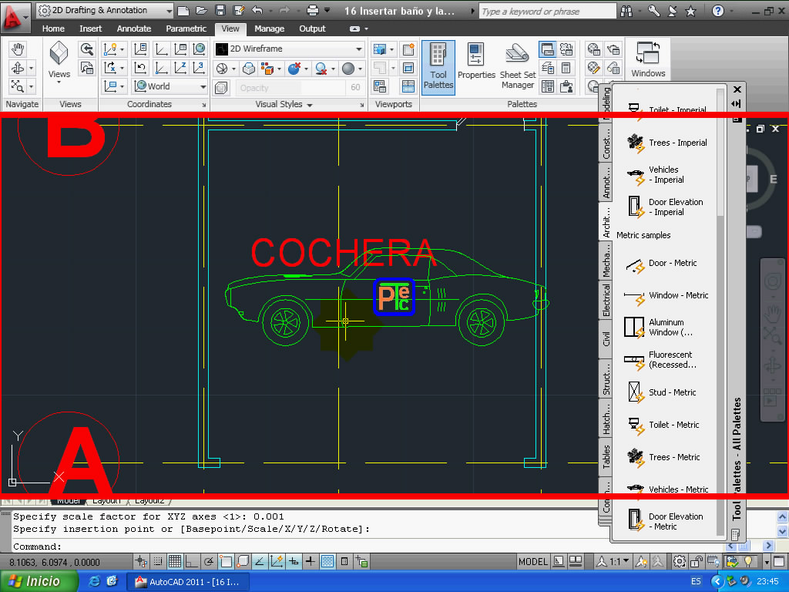Switch to the Annotate ribbon tab

[x=134, y=29]
